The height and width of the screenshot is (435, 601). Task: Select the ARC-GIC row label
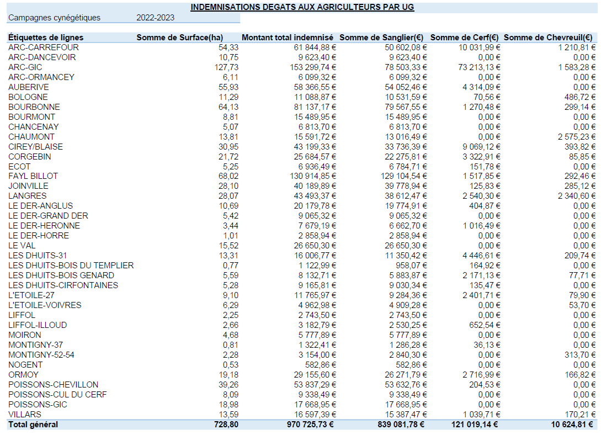(25, 67)
